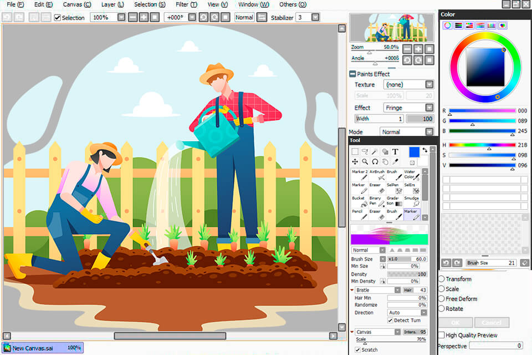Choose the Marker 2 brush
532x355 pixels.
(x=360, y=175)
